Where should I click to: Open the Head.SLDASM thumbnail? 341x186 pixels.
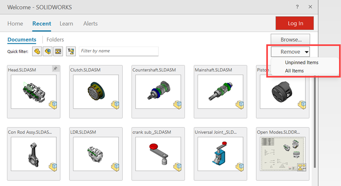34,92
